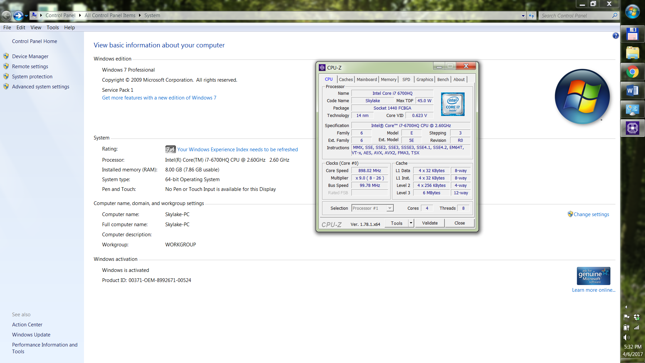Open Performance Information and Tools link
This screenshot has width=645, height=363.
(x=45, y=348)
